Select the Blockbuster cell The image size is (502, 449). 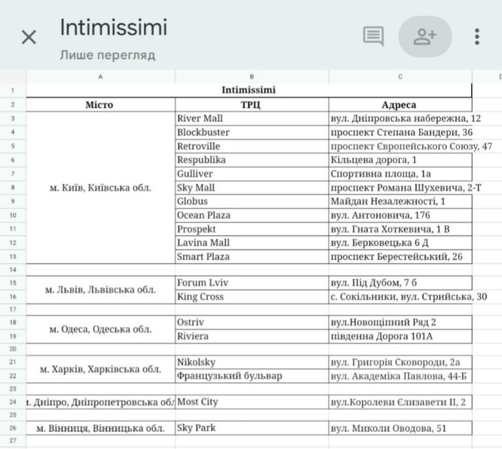[x=252, y=132]
